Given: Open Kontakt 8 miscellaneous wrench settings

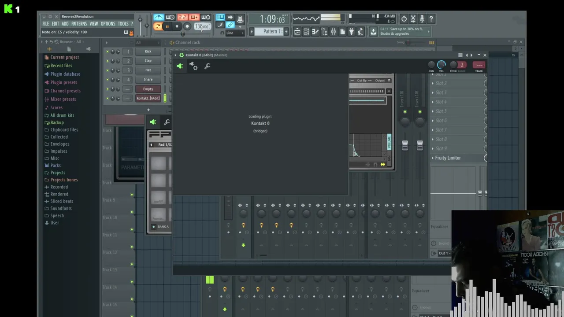Looking at the screenshot, I should (x=207, y=66).
